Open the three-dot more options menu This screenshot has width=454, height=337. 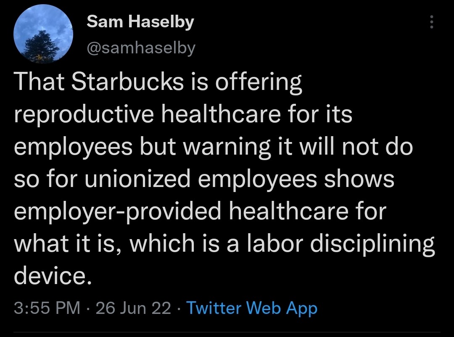pyautogui.click(x=430, y=22)
